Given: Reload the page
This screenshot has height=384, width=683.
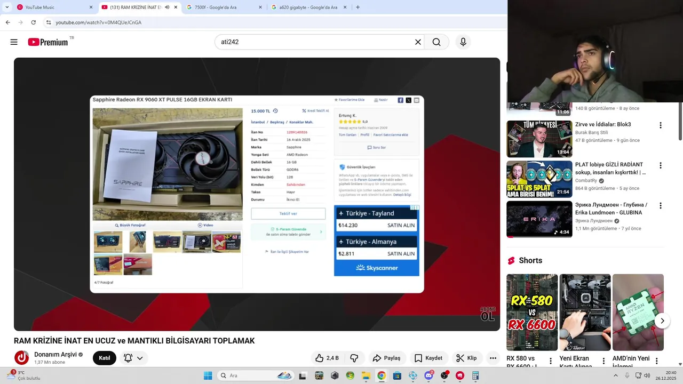Looking at the screenshot, I should [x=33, y=22].
